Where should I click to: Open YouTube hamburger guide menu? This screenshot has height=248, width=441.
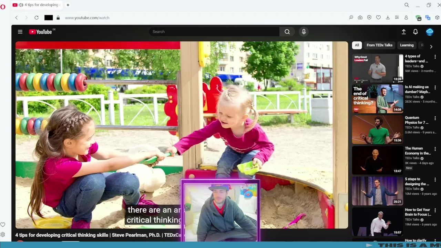pos(20,32)
